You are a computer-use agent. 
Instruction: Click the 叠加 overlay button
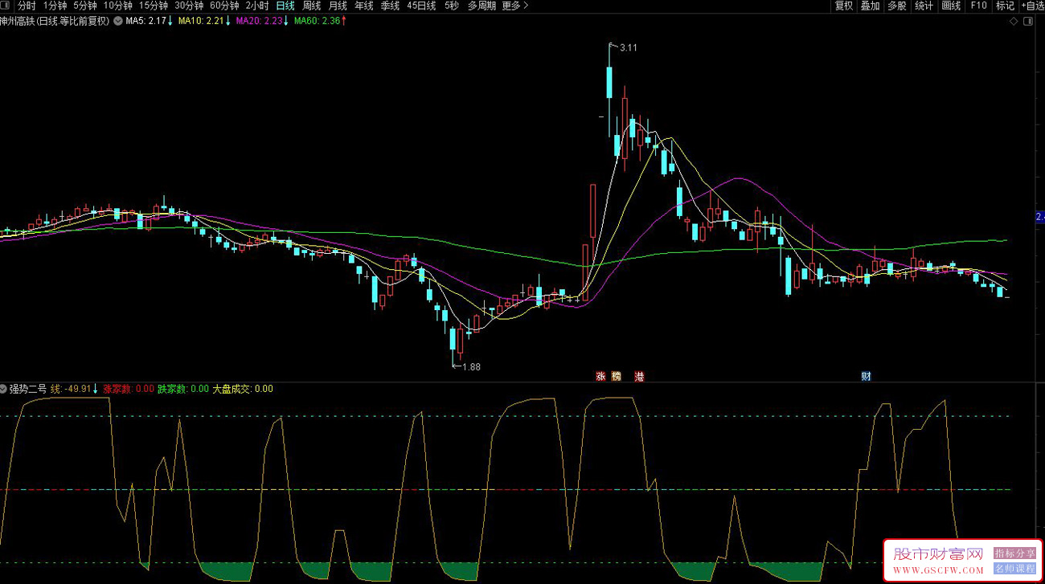click(871, 6)
